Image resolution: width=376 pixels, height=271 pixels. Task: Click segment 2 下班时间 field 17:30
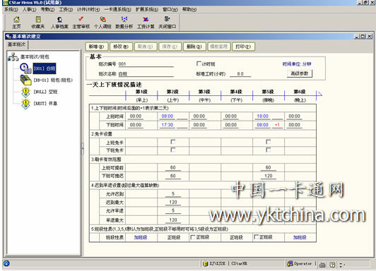(168, 125)
